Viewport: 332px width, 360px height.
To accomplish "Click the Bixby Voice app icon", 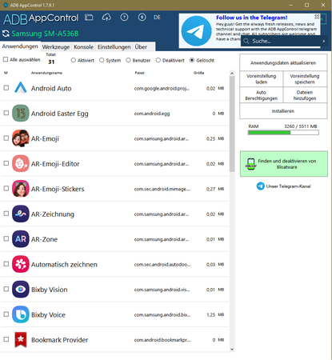I will (x=21, y=314).
